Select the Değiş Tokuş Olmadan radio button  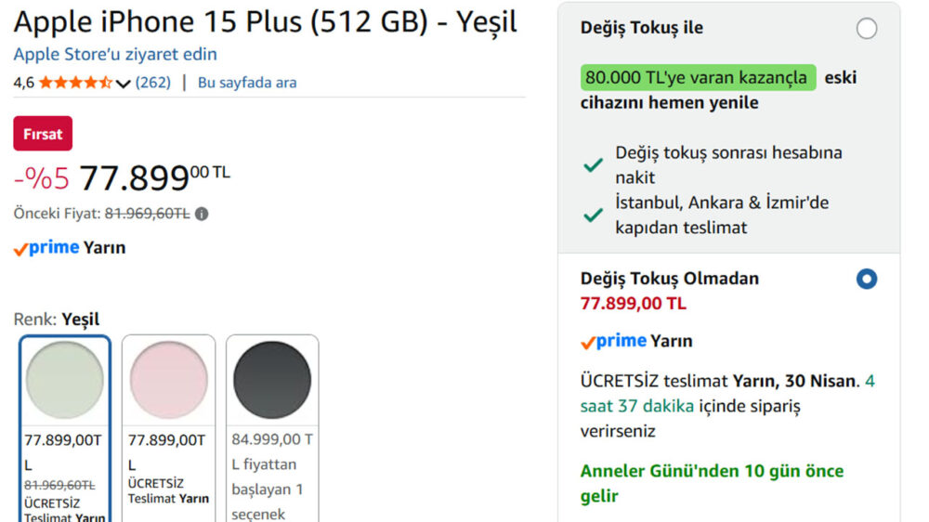867,279
